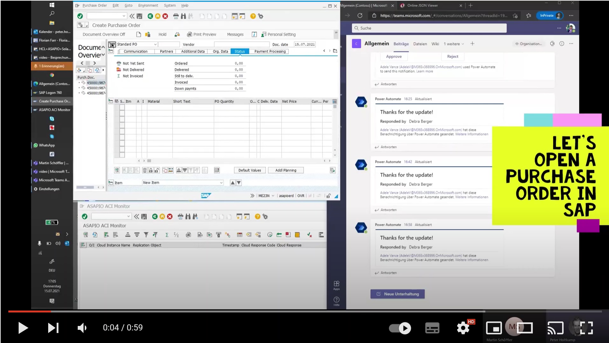The image size is (609, 343).
Task: Click the green Back icon in SAP toolbar
Action: (x=150, y=16)
